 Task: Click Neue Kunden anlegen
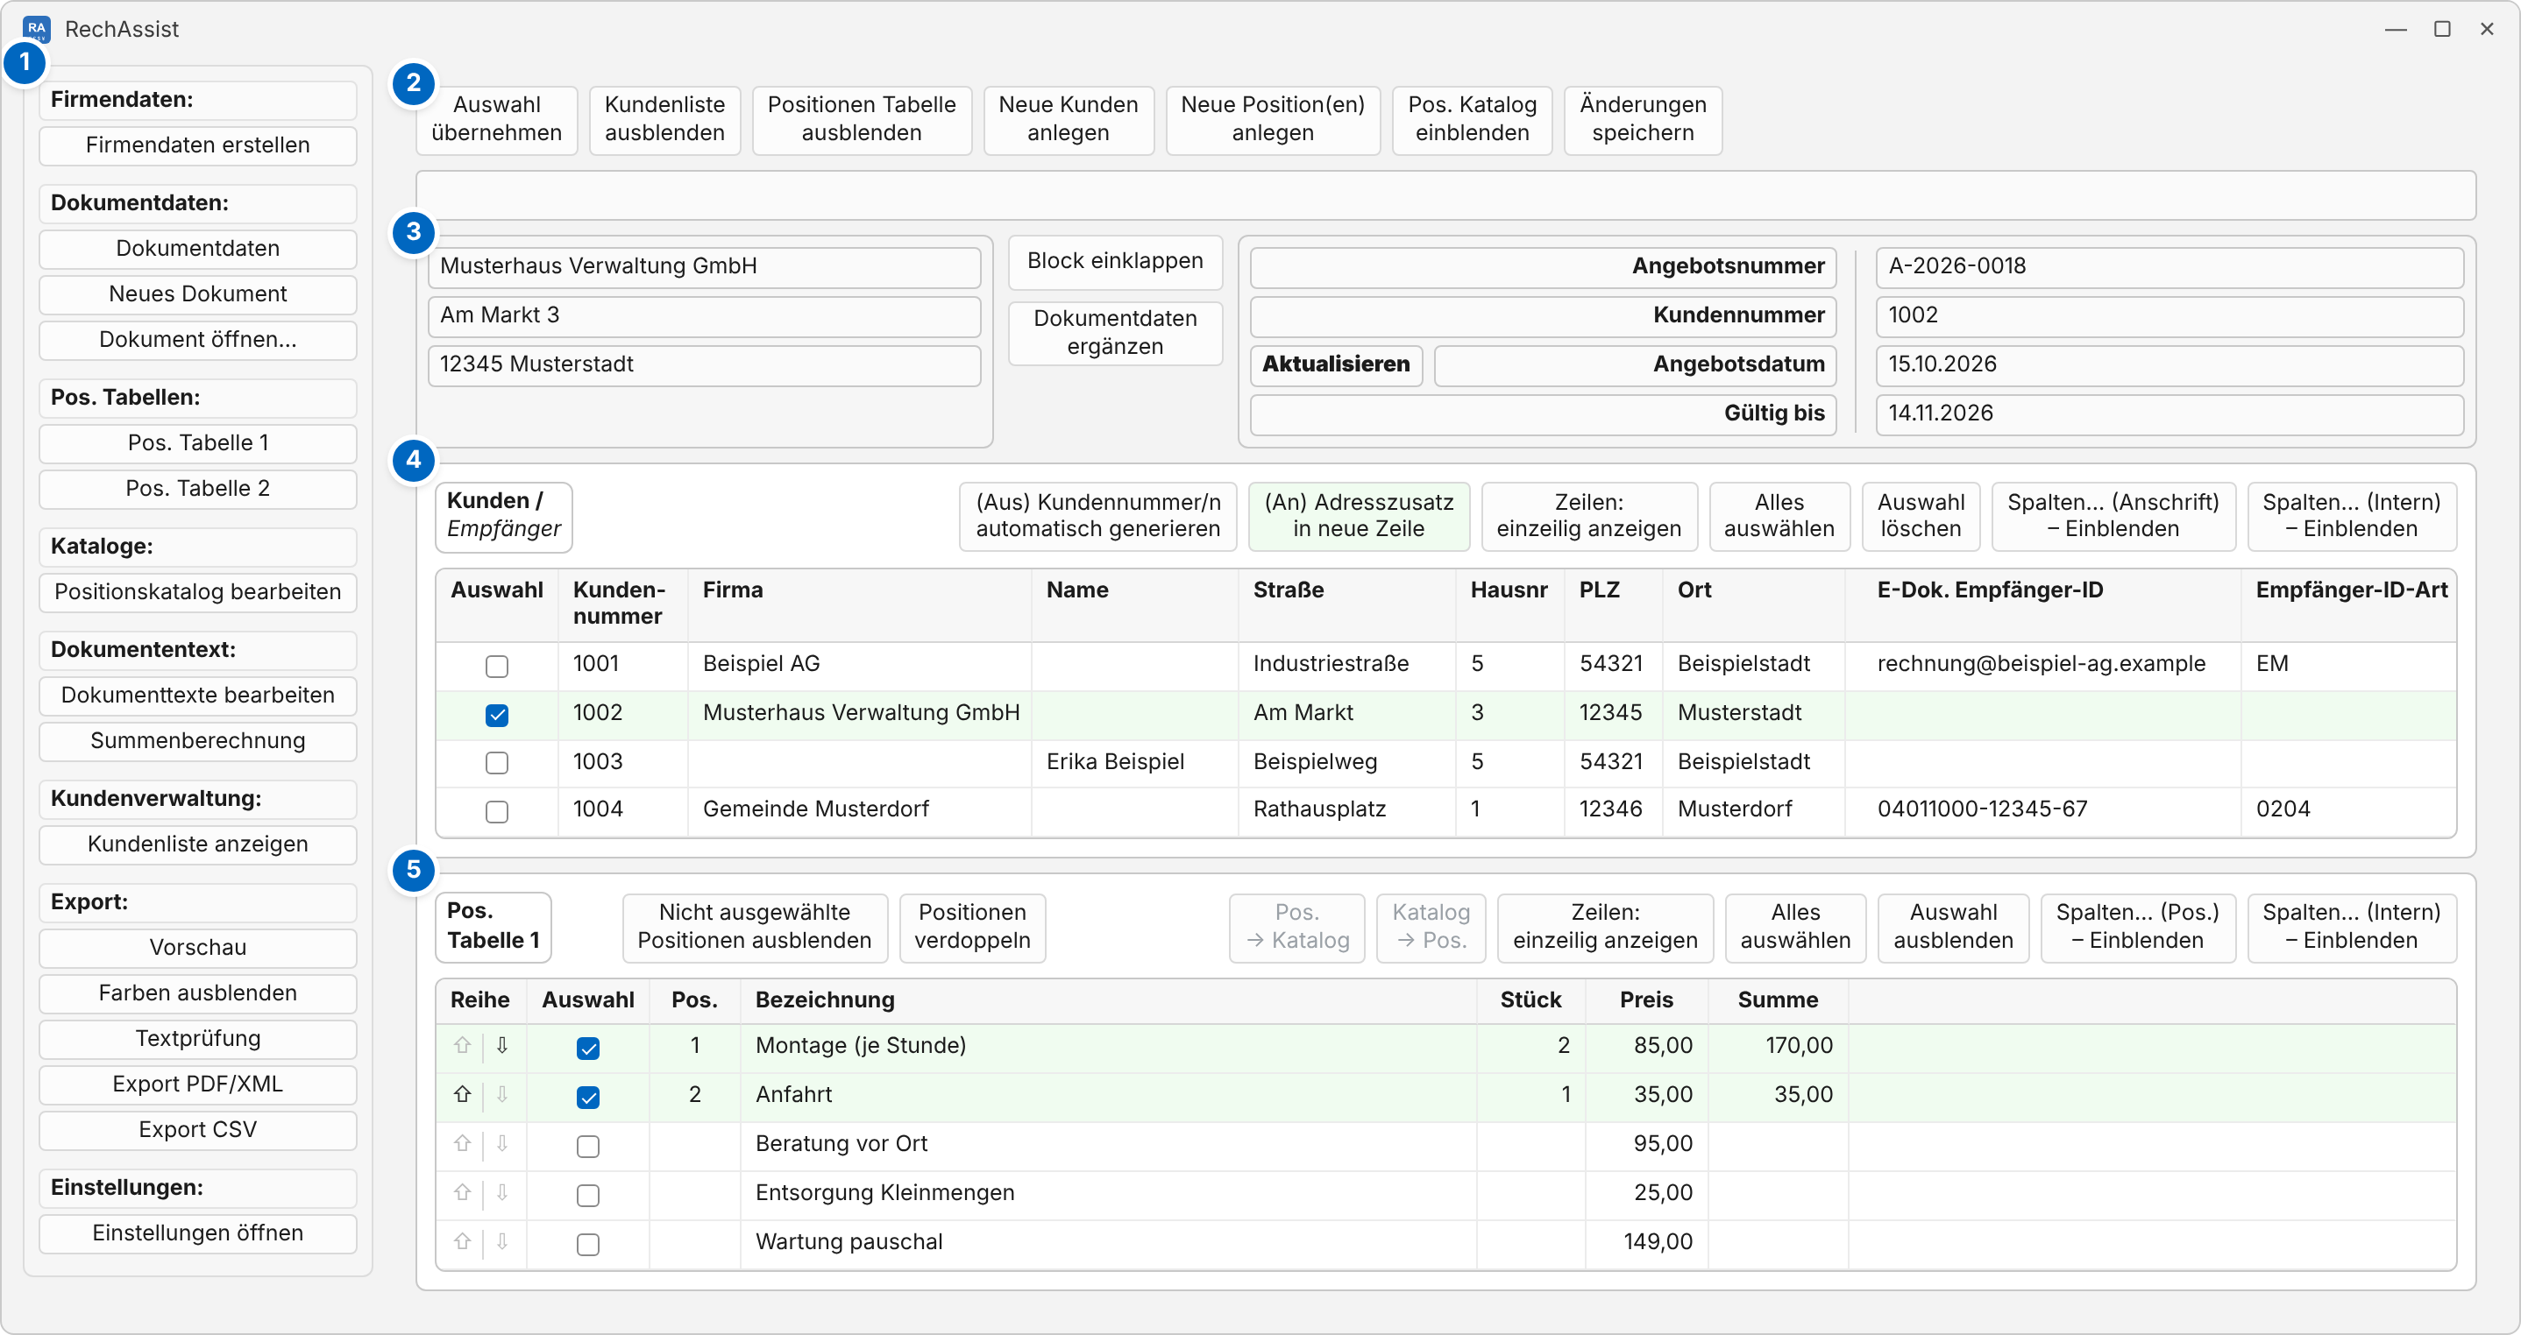[x=1068, y=119]
